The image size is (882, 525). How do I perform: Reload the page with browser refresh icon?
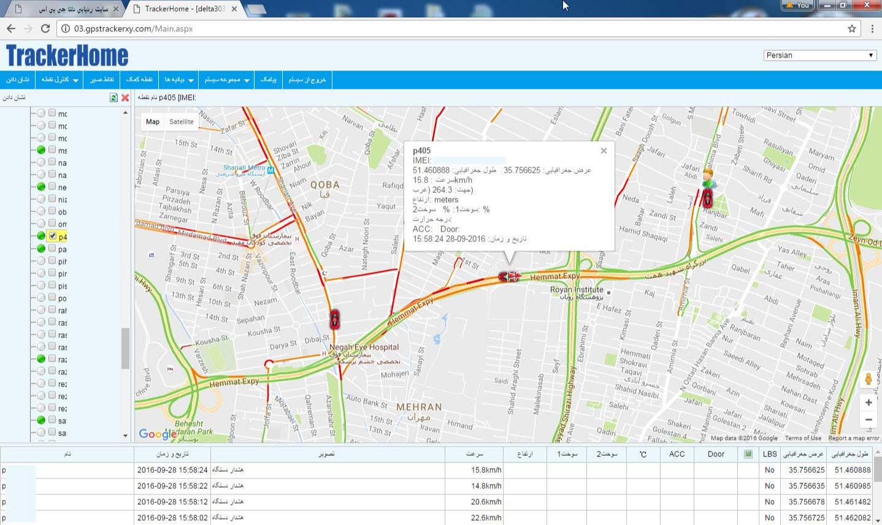coord(45,28)
